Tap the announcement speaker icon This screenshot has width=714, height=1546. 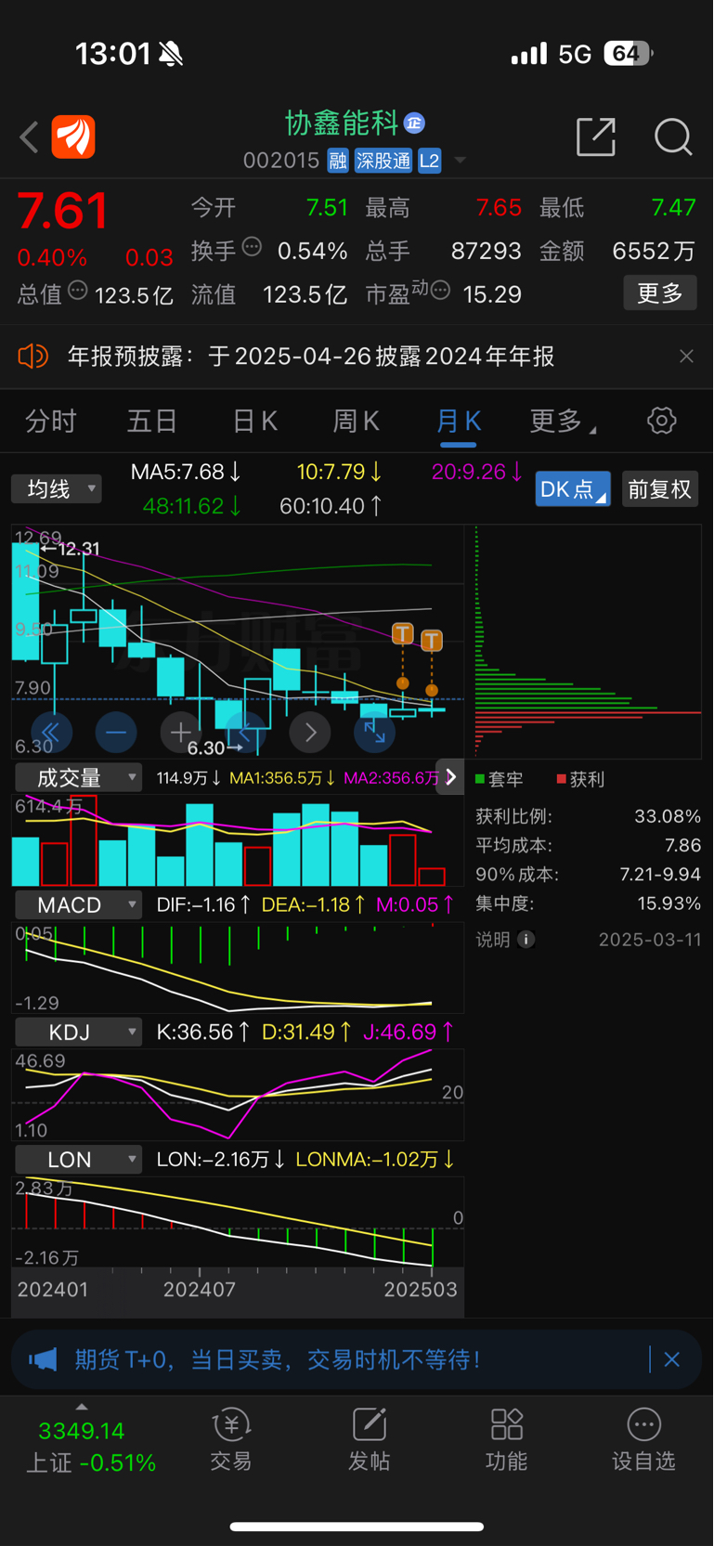[x=32, y=357]
